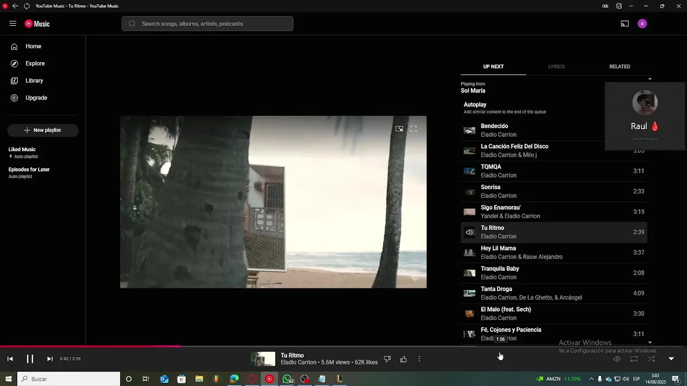The width and height of the screenshot is (687, 386).
Task: Pause the current song
Action: [x=30, y=359]
